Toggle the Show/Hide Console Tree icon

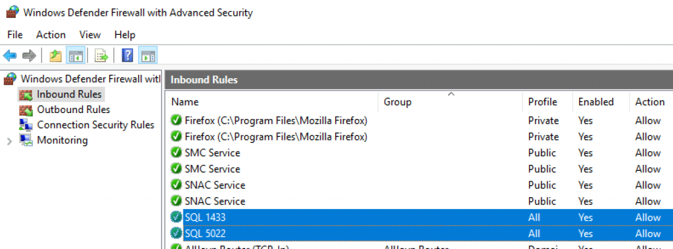76,55
